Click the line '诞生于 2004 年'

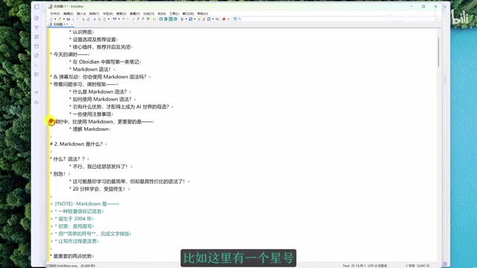(x=75, y=219)
